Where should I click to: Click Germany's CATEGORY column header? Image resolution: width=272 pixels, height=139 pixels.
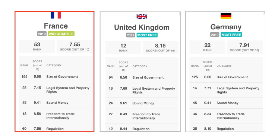(x=224, y=66)
